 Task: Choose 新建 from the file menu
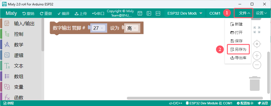(237, 24)
